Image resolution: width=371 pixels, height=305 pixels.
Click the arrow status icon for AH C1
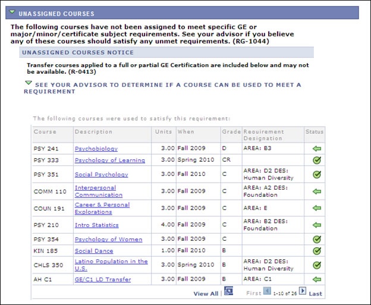(316, 279)
